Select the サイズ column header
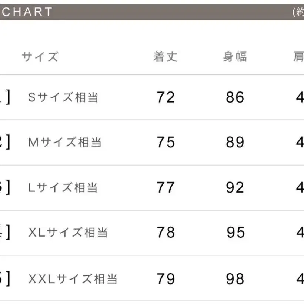 click(40, 57)
